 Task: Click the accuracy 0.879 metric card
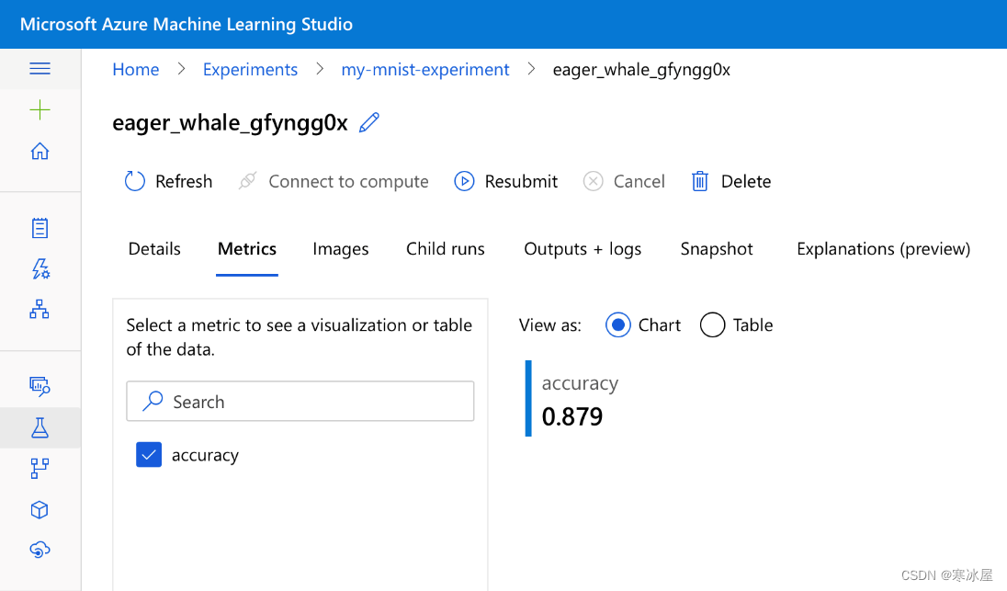point(572,398)
